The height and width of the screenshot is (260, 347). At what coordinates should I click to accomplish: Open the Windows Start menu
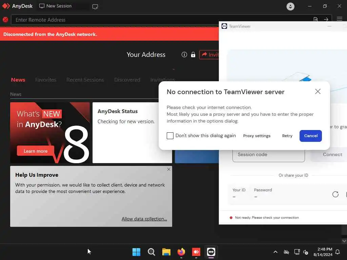tap(136, 252)
